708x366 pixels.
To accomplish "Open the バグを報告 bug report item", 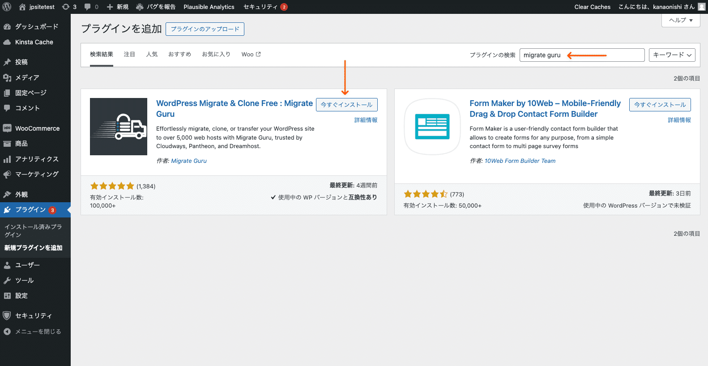I will point(156,7).
